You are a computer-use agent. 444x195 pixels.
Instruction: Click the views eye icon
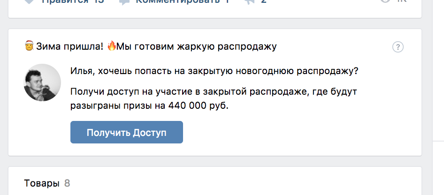385,1
